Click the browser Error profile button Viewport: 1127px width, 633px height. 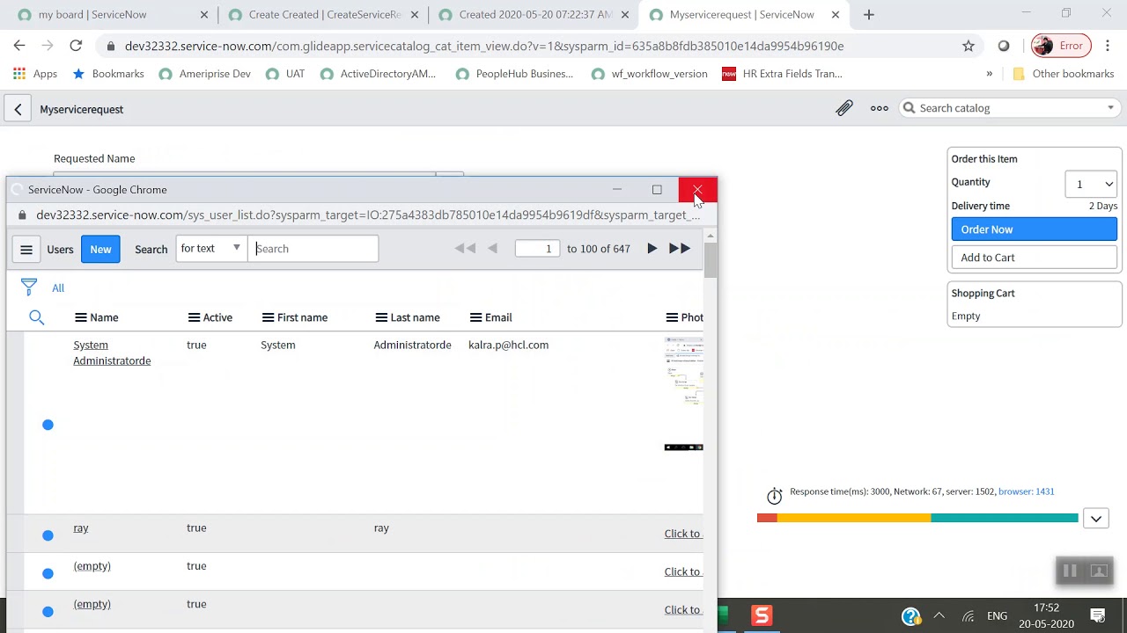point(1061,46)
